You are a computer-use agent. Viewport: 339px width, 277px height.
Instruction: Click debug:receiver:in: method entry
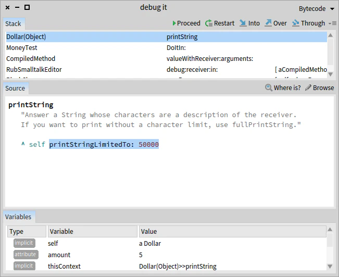192,69
